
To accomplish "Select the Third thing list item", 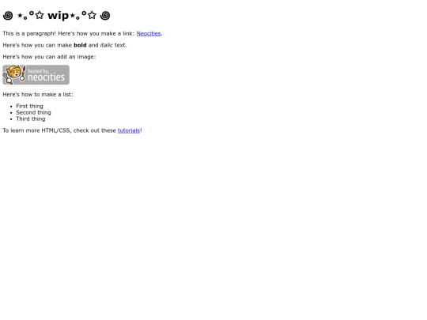I will coord(31,119).
